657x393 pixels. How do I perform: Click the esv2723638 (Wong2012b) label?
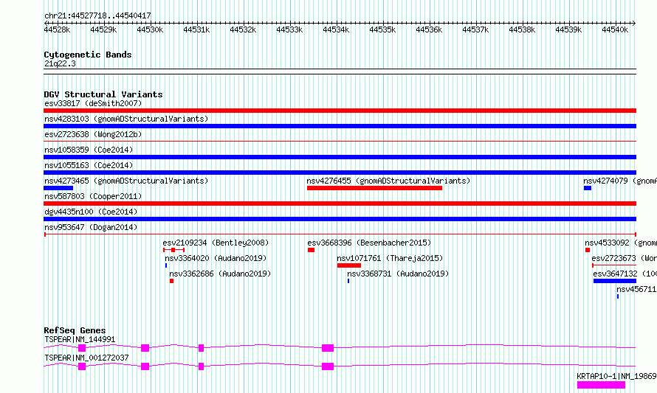click(93, 134)
